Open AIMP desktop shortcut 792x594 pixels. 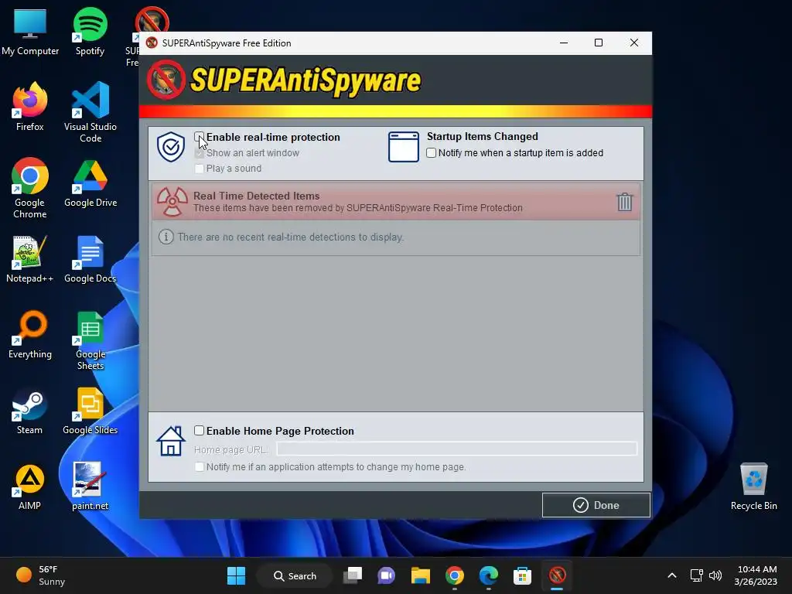[x=30, y=486]
